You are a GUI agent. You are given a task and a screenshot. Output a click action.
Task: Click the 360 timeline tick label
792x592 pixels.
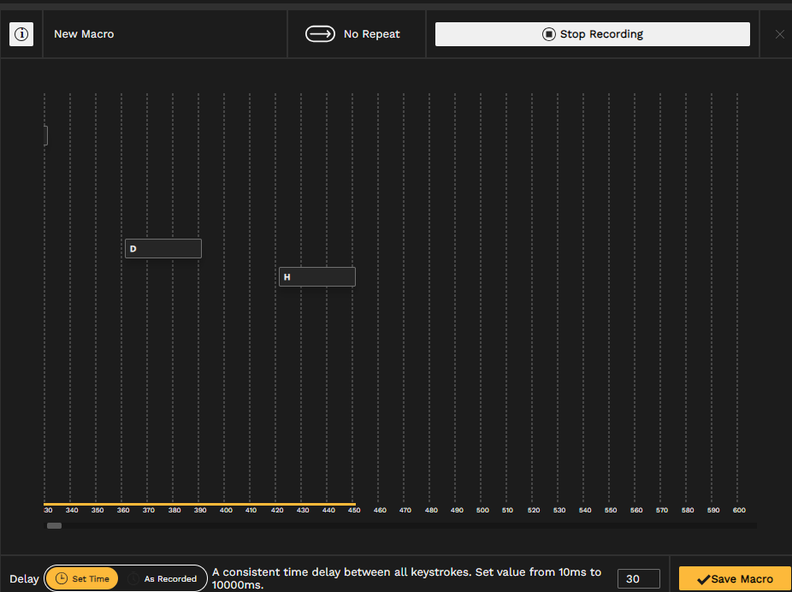click(x=123, y=510)
